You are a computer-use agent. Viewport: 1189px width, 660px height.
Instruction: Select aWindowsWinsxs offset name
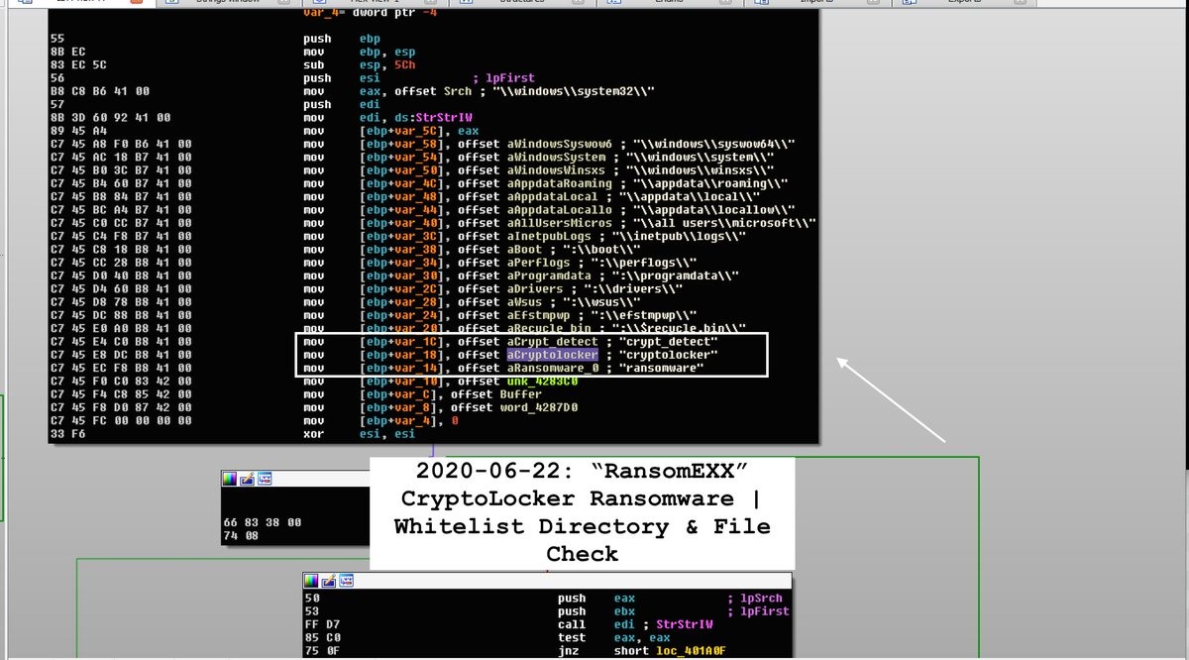pyautogui.click(x=556, y=170)
